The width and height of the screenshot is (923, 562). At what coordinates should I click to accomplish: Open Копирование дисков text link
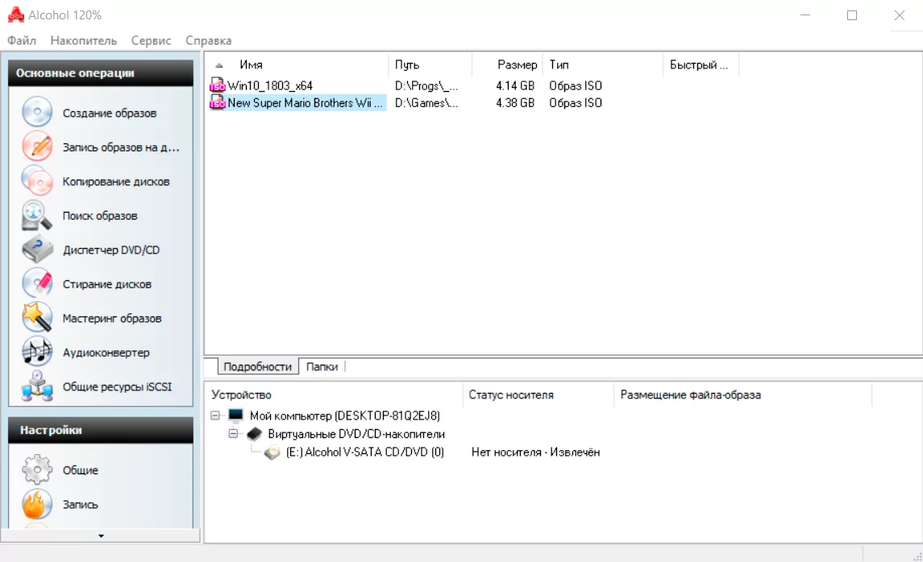(x=116, y=182)
